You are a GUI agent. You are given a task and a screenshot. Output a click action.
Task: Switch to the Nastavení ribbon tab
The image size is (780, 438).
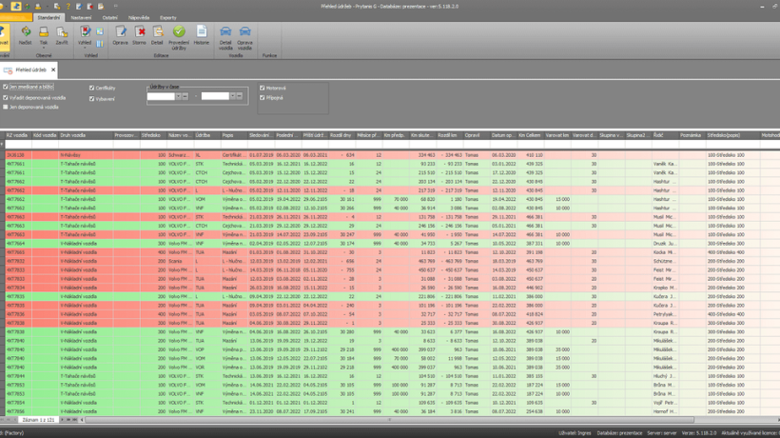[81, 17]
